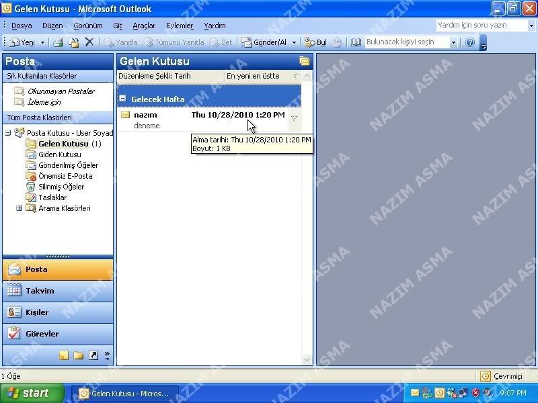The height and width of the screenshot is (403, 538).
Task: Click the Notes icon in navigation bar
Action: point(64,355)
